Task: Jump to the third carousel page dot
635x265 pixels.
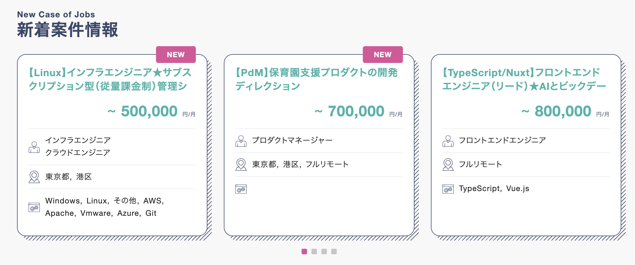Action: 324,252
